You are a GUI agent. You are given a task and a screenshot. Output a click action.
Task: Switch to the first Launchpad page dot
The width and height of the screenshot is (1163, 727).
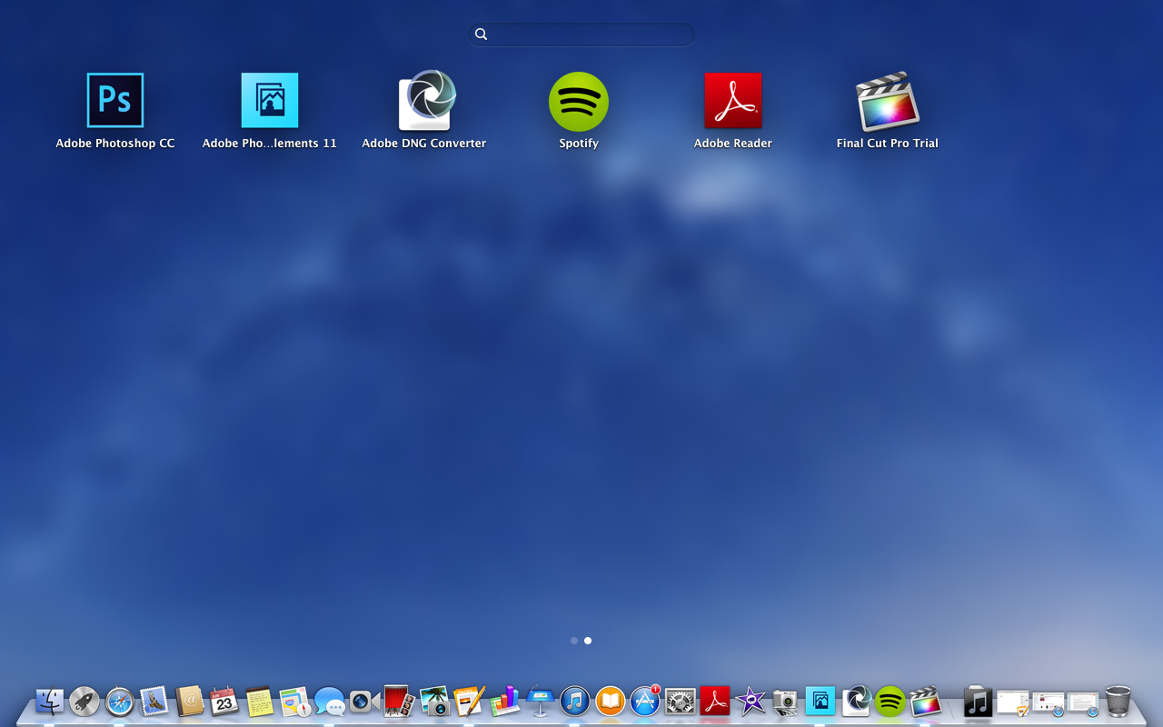(x=573, y=640)
